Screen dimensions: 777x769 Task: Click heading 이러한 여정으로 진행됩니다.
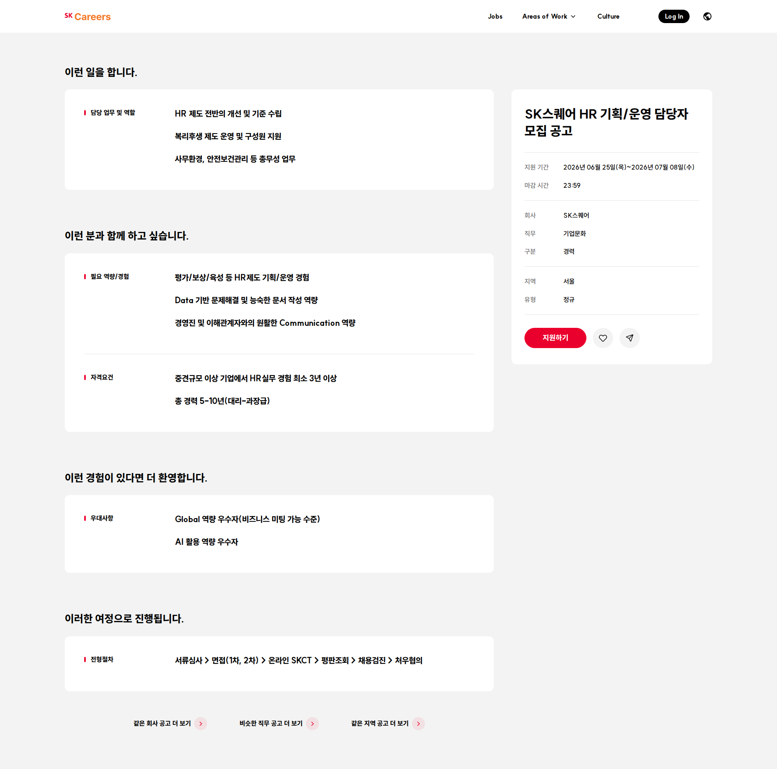click(124, 619)
